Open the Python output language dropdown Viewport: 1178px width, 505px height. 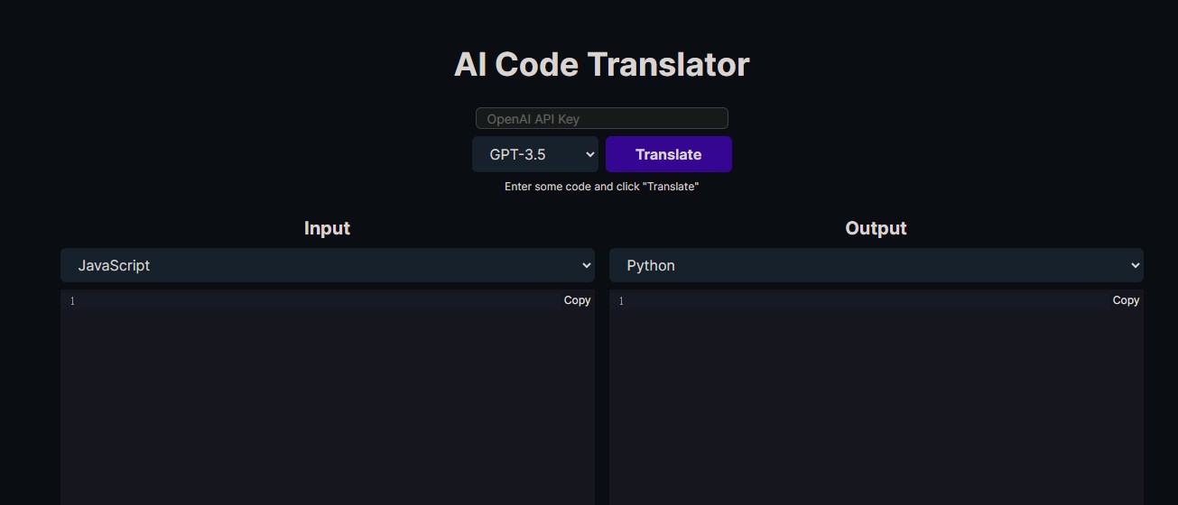pos(876,265)
